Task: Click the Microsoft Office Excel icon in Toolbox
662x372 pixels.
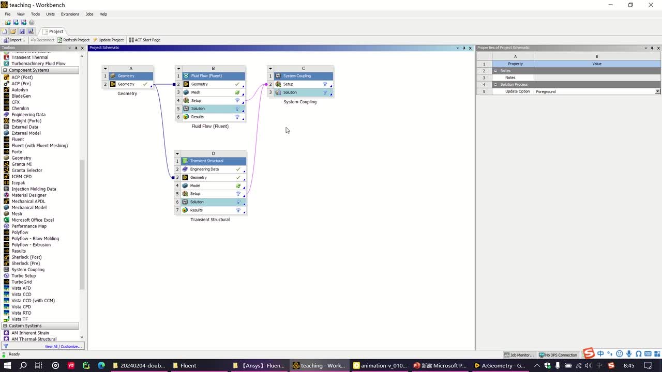Action: (6, 220)
